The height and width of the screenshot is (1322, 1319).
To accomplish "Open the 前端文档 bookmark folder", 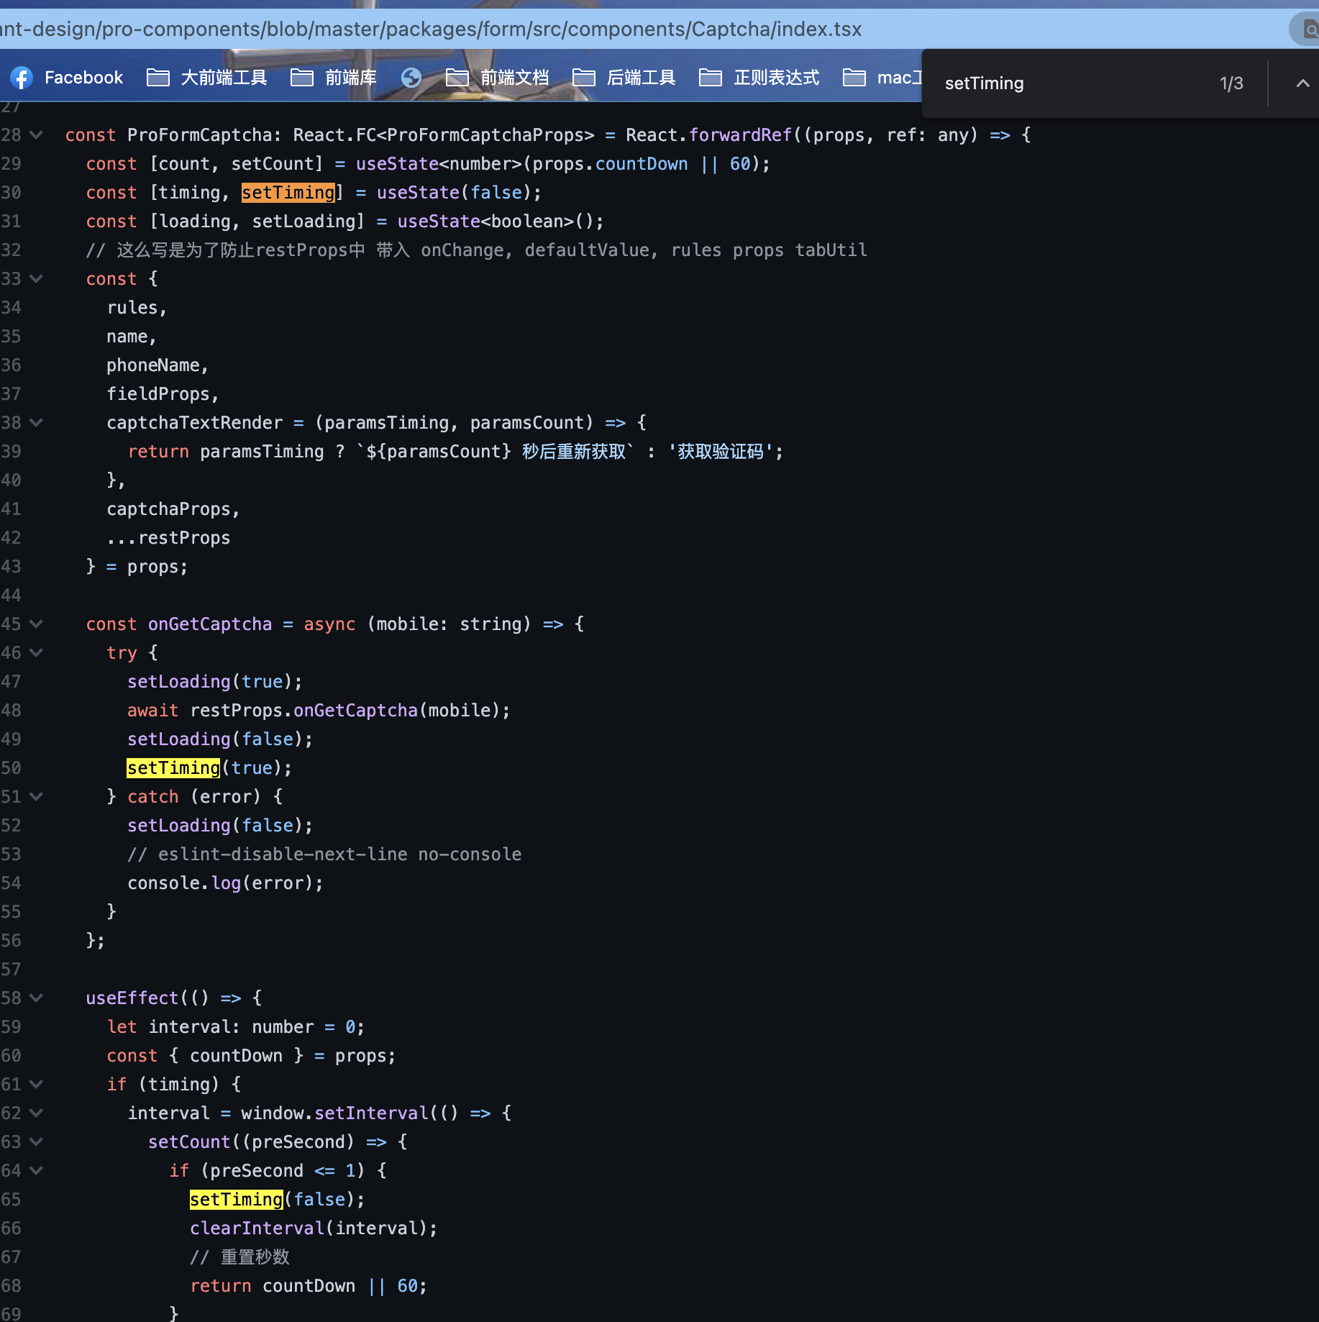I will (498, 78).
